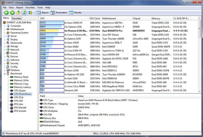Expand the Motherboard tree node
The image size is (203, 137).
5,29
